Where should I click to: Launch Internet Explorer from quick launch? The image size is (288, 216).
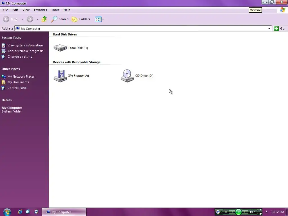coord(20,212)
